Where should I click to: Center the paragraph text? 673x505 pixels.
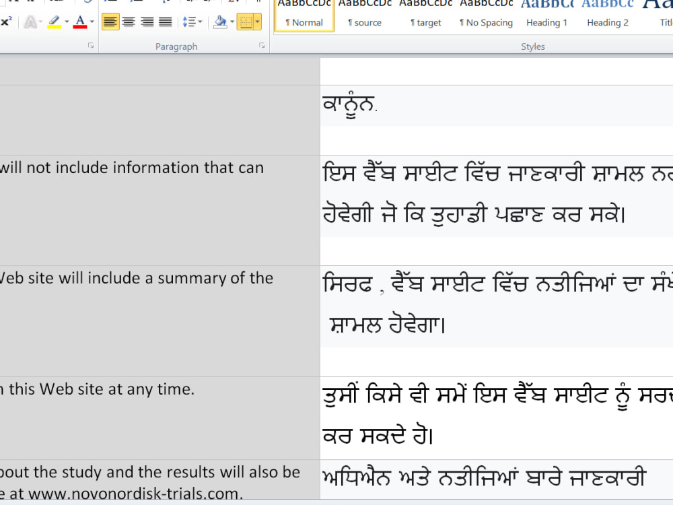[129, 22]
